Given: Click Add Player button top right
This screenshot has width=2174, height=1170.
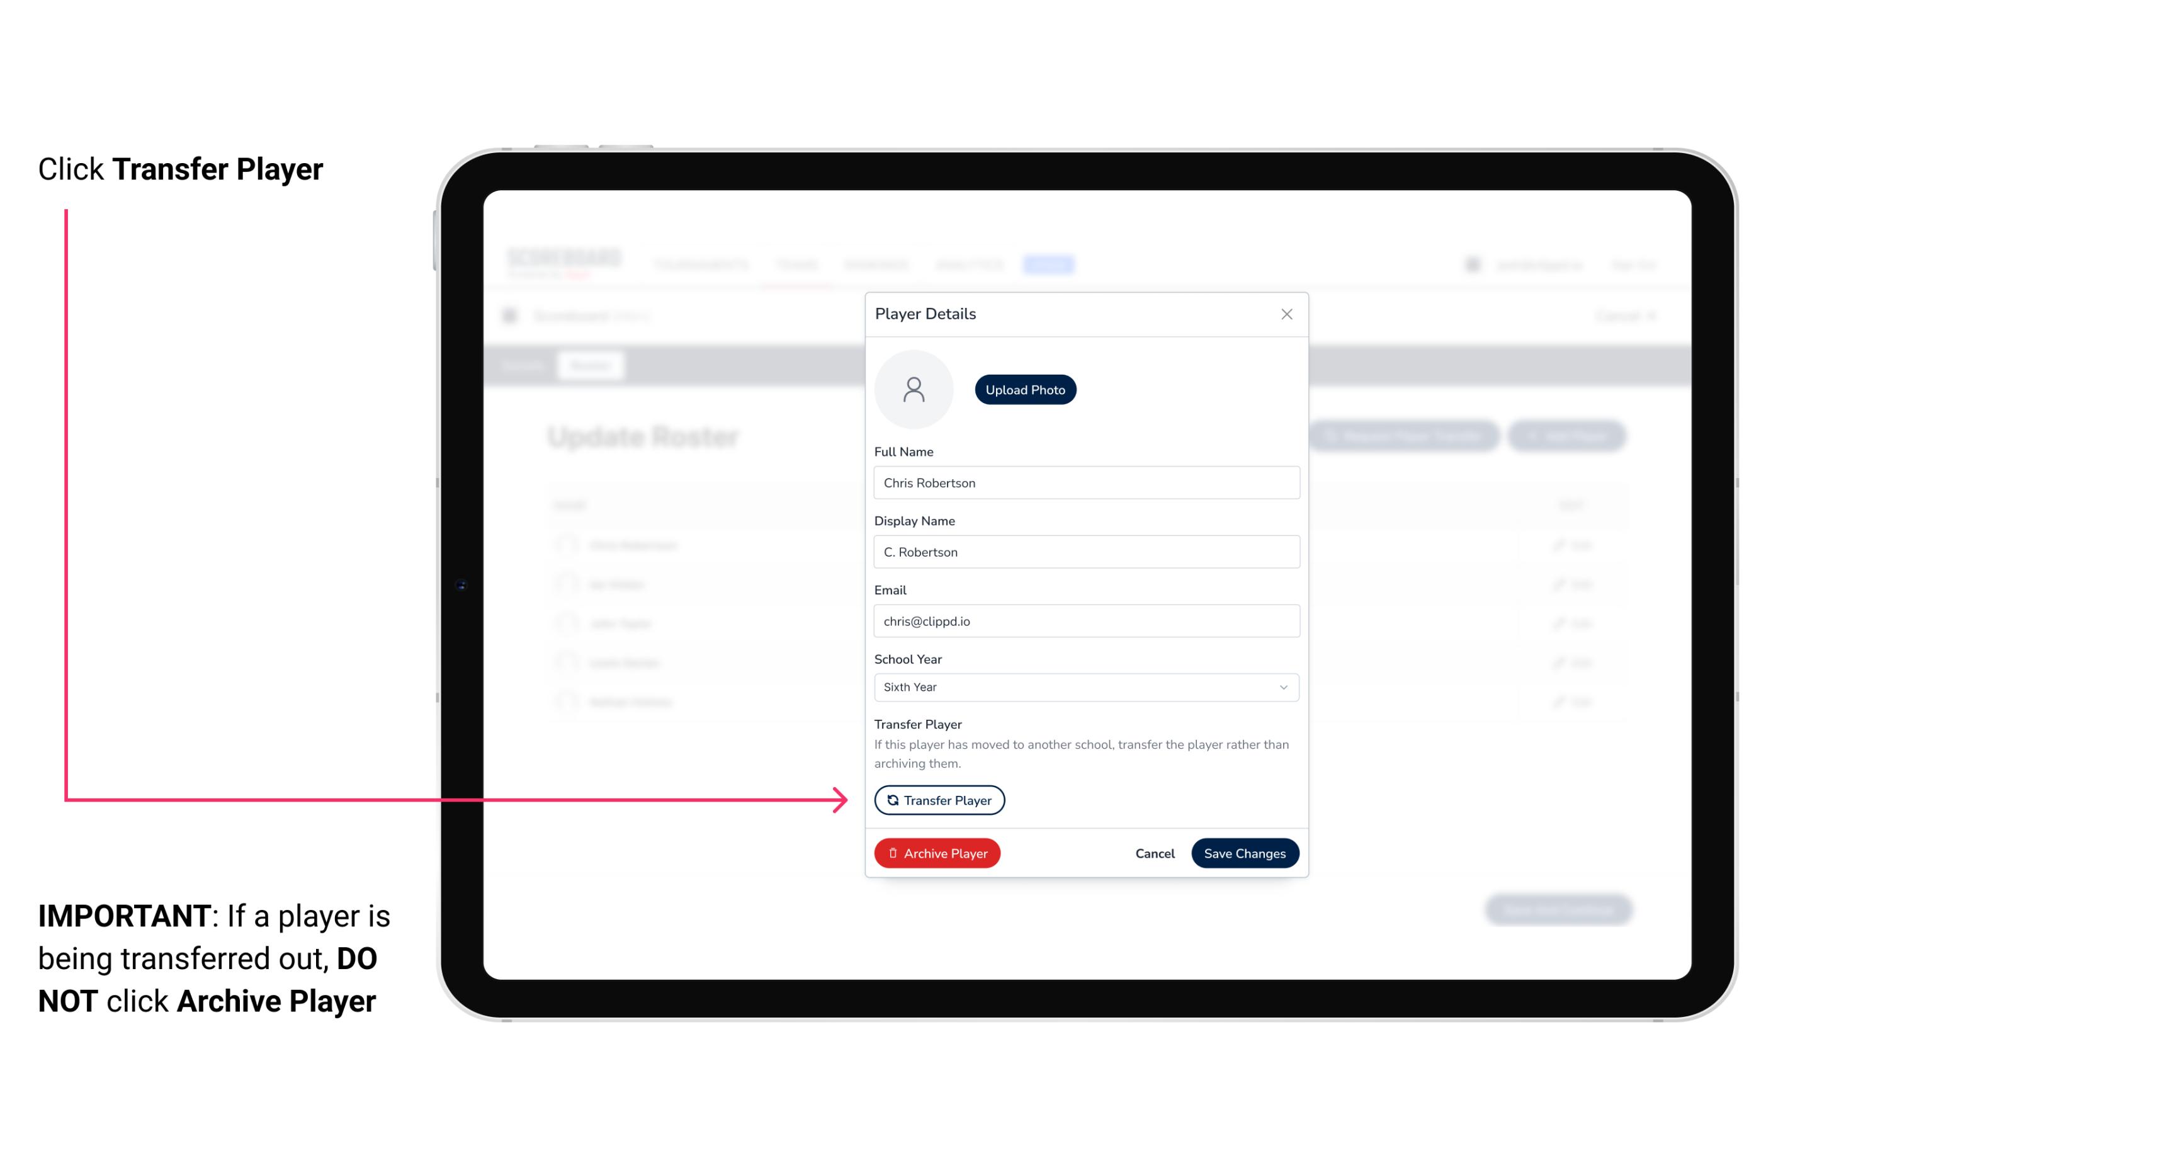Looking at the screenshot, I should coord(1568,436).
